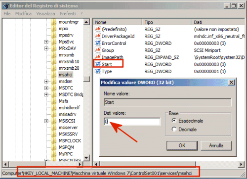
Task: Select the Decimale radio button
Action: click(174, 129)
